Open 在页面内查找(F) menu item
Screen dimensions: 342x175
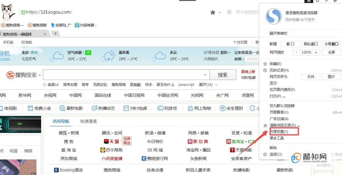(x=282, y=90)
